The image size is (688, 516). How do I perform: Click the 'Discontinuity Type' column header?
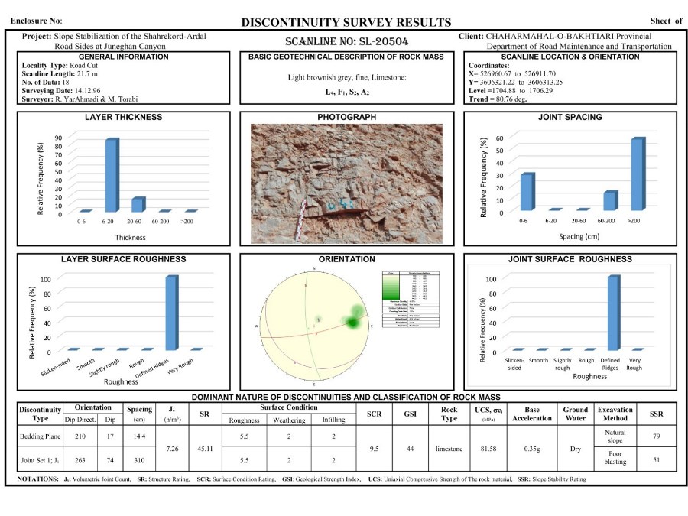click(40, 414)
